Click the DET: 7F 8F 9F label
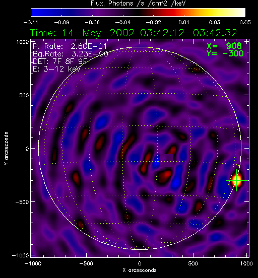Viewport: 258px width, 278px height. point(60,61)
